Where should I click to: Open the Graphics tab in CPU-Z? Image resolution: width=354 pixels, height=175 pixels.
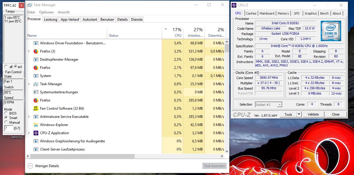[310, 13]
